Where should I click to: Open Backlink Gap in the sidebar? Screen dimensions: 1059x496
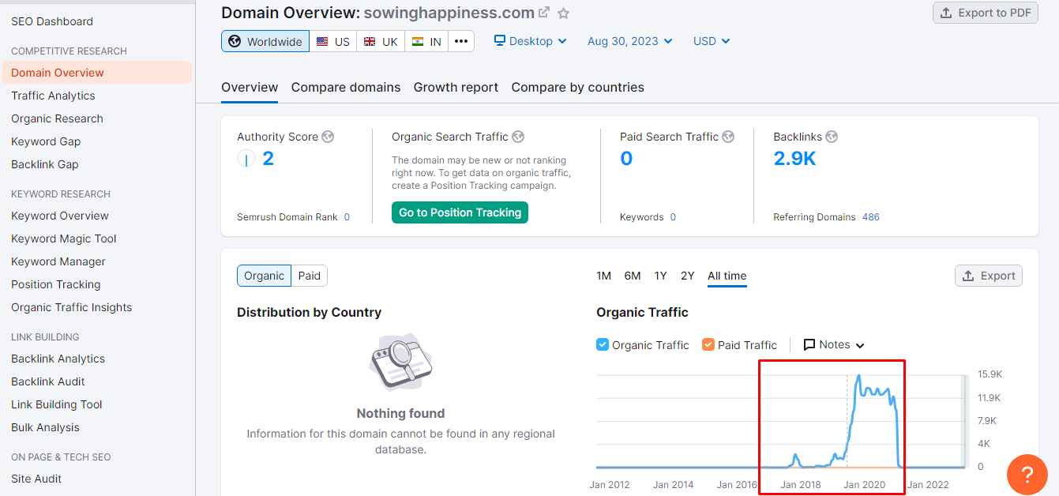click(45, 164)
